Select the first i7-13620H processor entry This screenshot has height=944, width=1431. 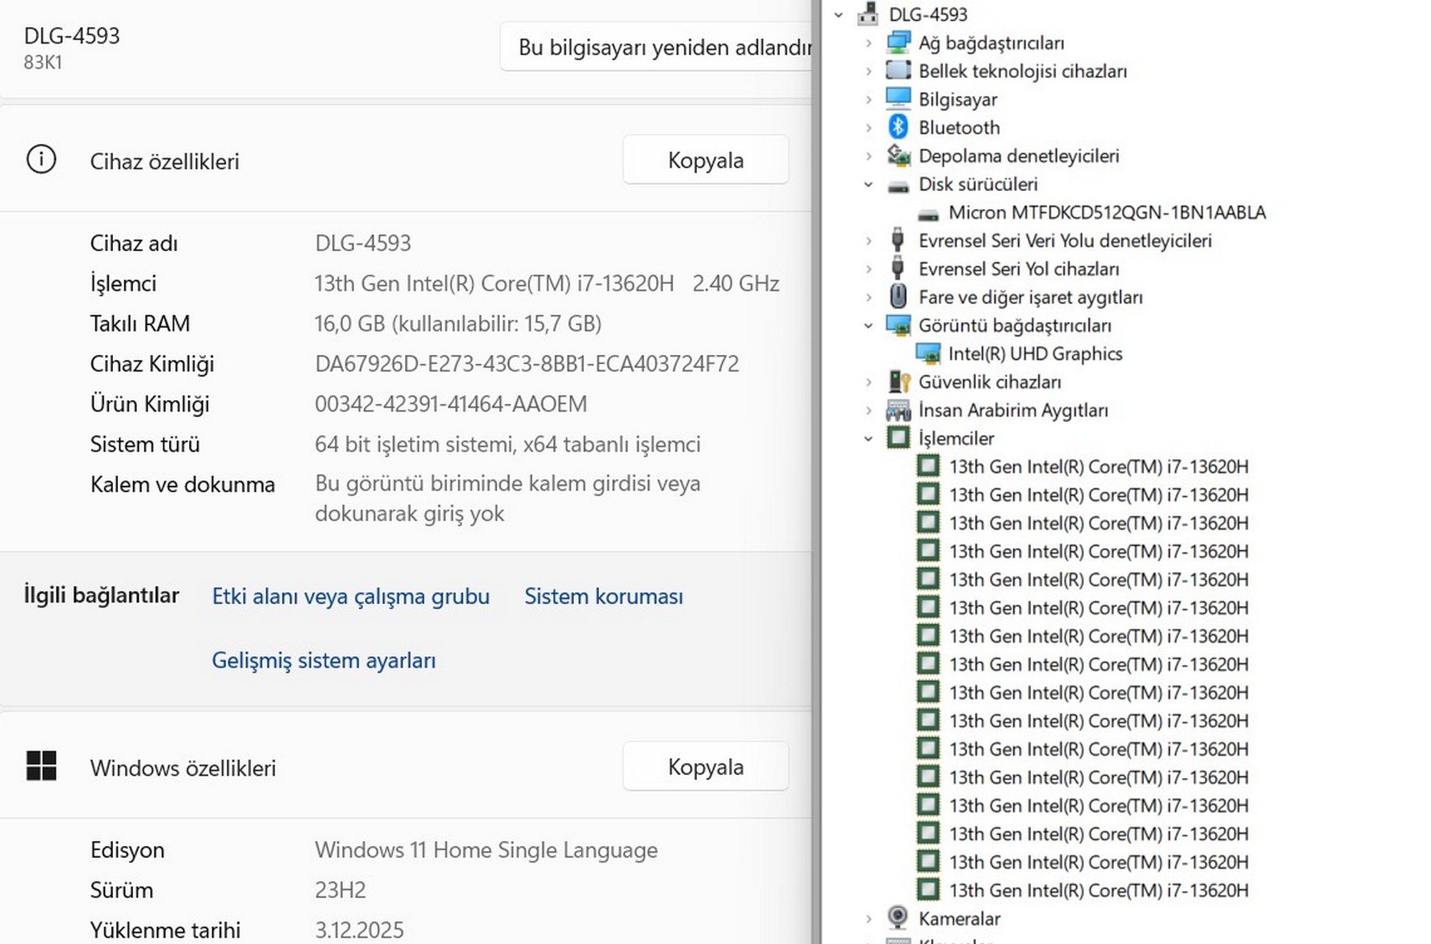pos(1098,467)
